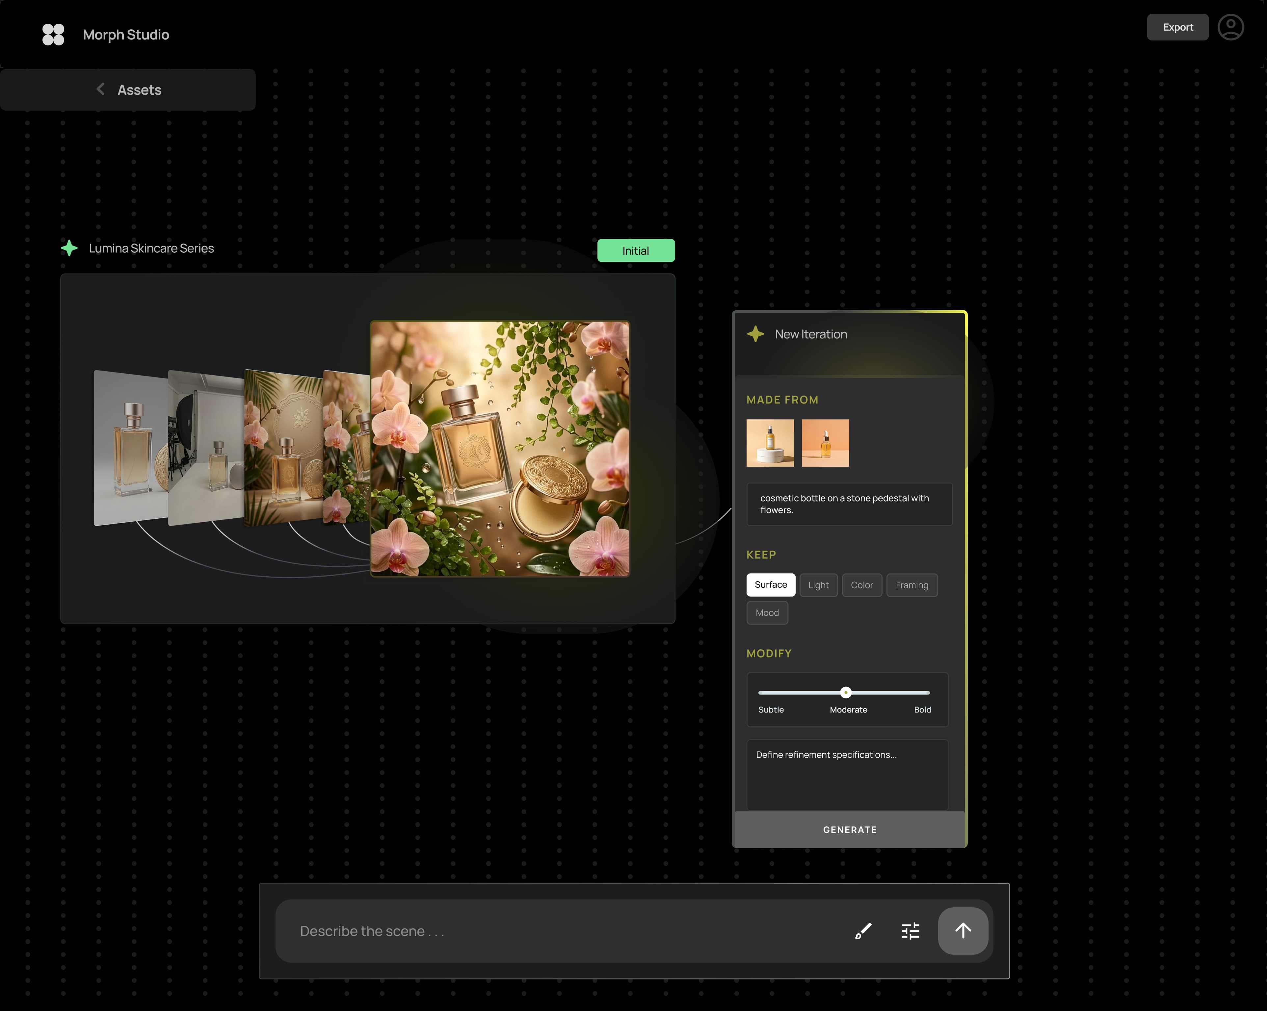Select the second Made From orange-background thumbnail
1267x1011 pixels.
pos(825,443)
